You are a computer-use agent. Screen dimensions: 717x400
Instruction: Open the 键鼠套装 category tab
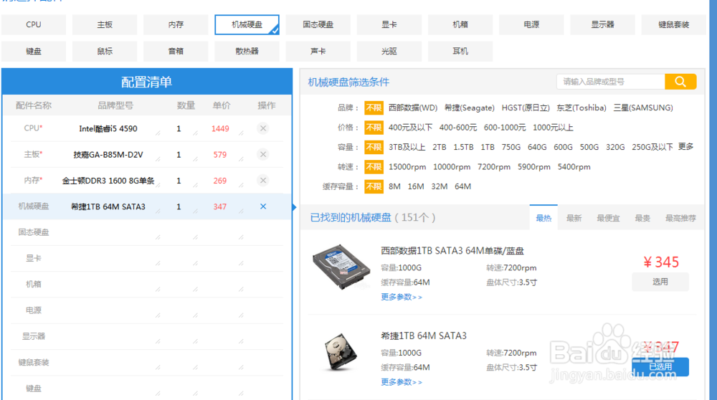[673, 24]
